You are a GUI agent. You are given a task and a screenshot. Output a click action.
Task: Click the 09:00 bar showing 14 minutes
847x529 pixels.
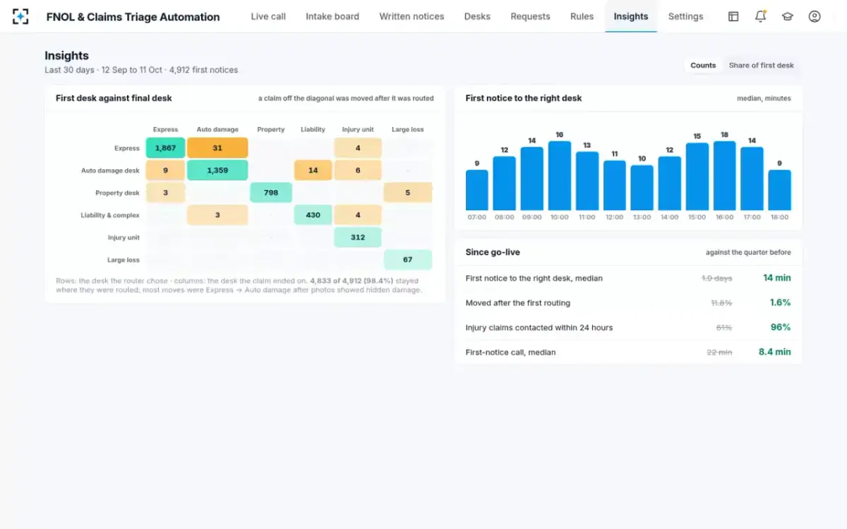click(x=531, y=178)
